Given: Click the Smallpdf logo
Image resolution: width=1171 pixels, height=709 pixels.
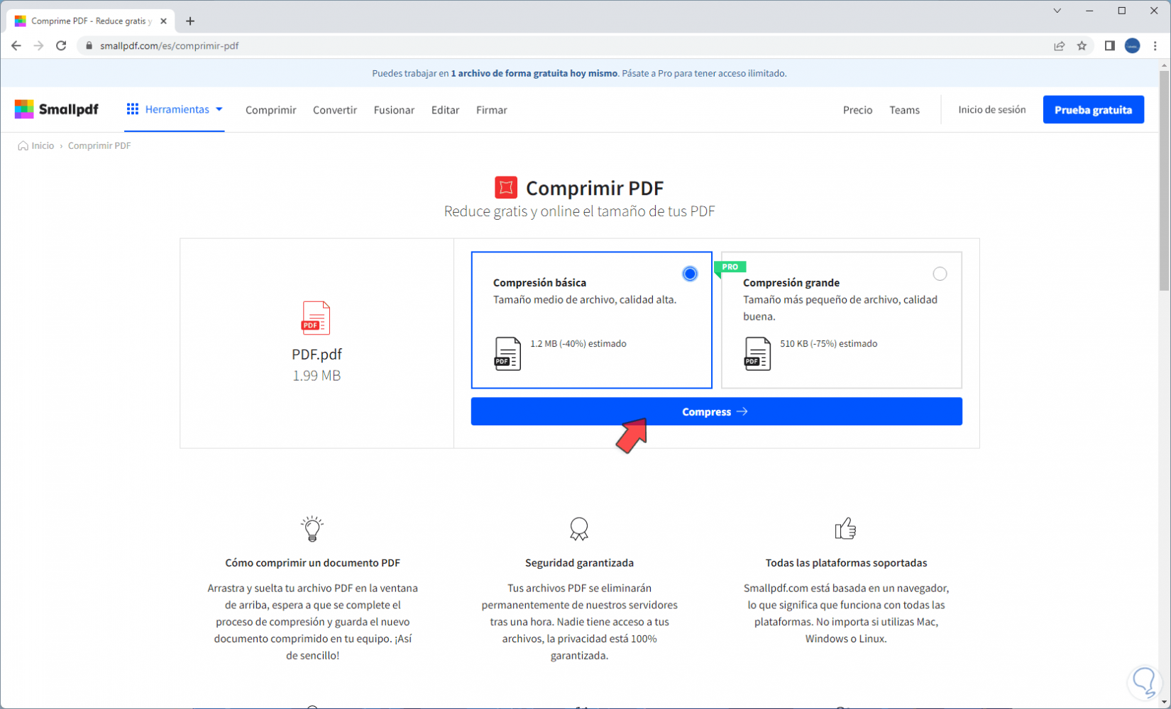Looking at the screenshot, I should (56, 109).
